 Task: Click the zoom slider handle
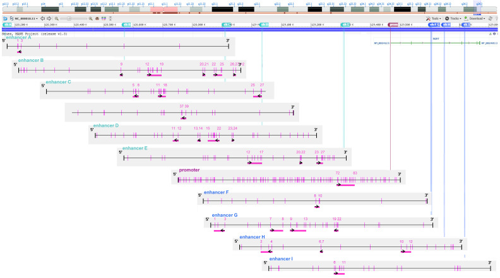[x=69, y=18]
